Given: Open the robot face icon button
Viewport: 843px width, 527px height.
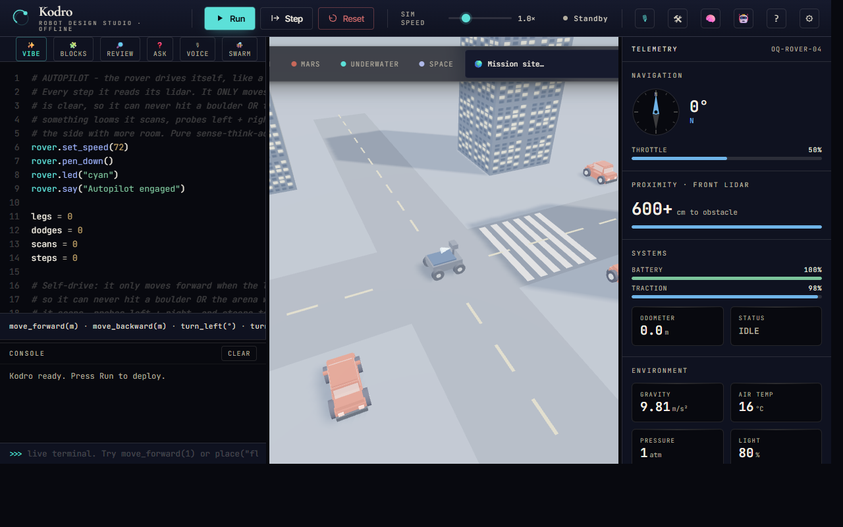Looking at the screenshot, I should pyautogui.click(x=744, y=18).
